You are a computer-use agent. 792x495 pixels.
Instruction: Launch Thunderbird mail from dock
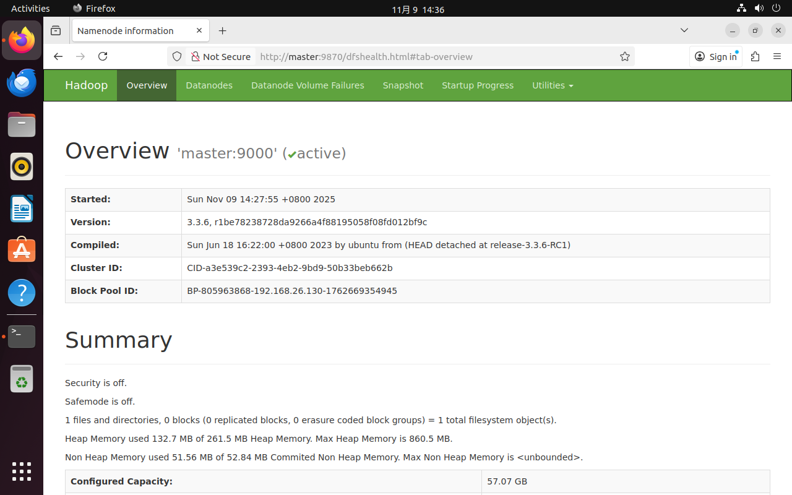click(x=22, y=82)
